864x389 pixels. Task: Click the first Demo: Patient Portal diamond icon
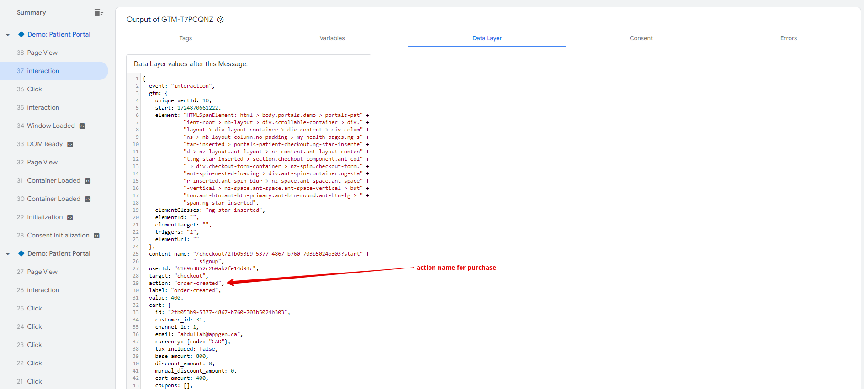(x=21, y=34)
